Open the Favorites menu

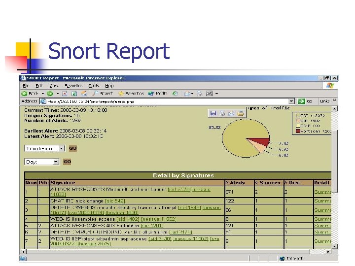pos(73,86)
